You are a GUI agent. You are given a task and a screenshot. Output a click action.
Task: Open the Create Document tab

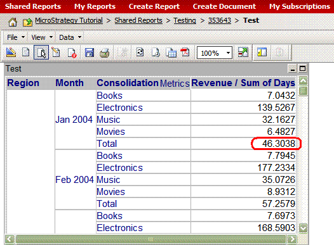click(224, 6)
